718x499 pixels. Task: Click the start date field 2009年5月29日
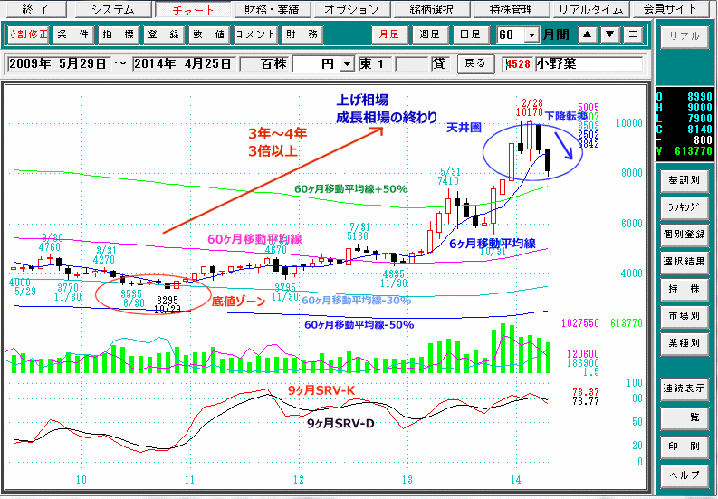(58, 63)
